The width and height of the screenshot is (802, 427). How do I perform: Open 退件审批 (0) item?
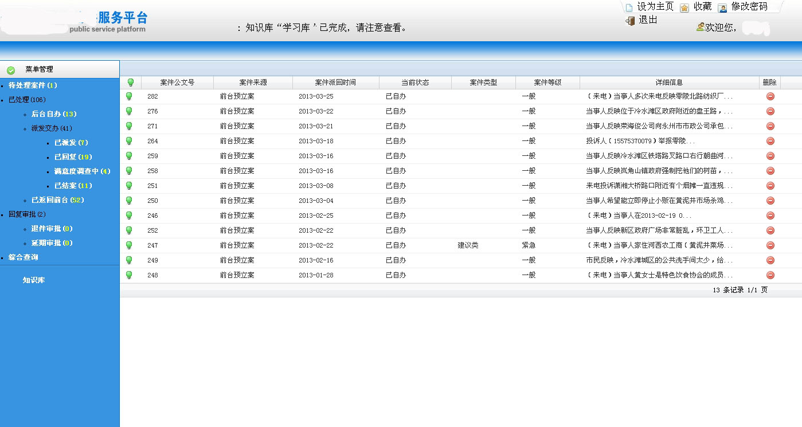click(52, 229)
